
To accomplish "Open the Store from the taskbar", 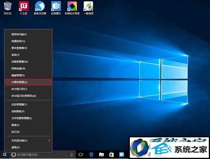I will (x=112, y=154).
